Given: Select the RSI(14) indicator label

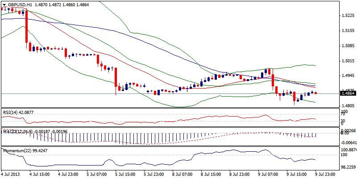Looking at the screenshot, I should pos(12,113).
